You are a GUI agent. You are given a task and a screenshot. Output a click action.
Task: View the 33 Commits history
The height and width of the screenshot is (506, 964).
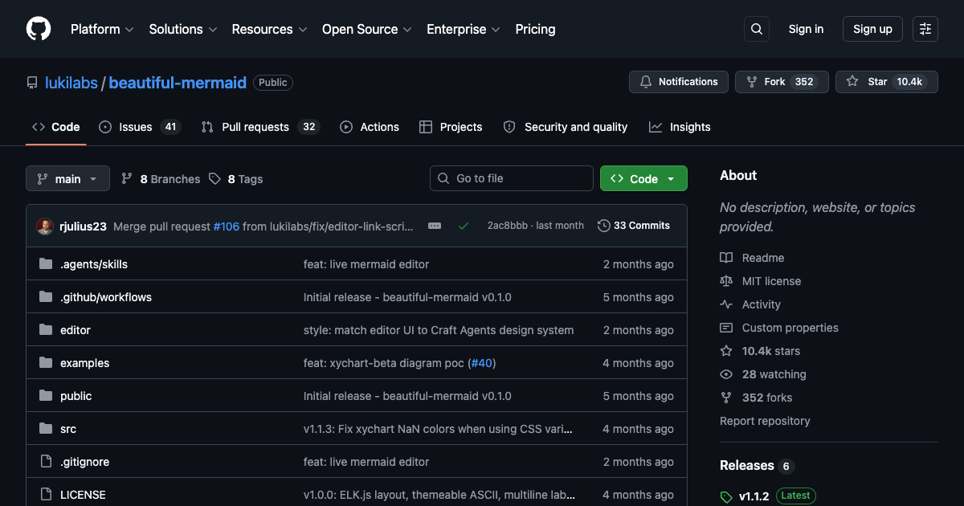pyautogui.click(x=634, y=226)
